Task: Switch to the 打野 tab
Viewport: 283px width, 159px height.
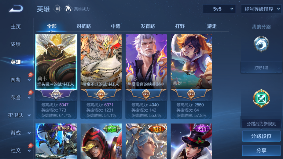Action: pyautogui.click(x=180, y=26)
